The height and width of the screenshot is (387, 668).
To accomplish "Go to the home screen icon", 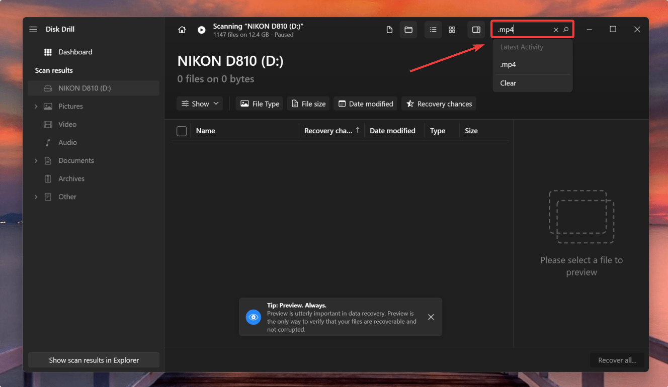I will 182,30.
